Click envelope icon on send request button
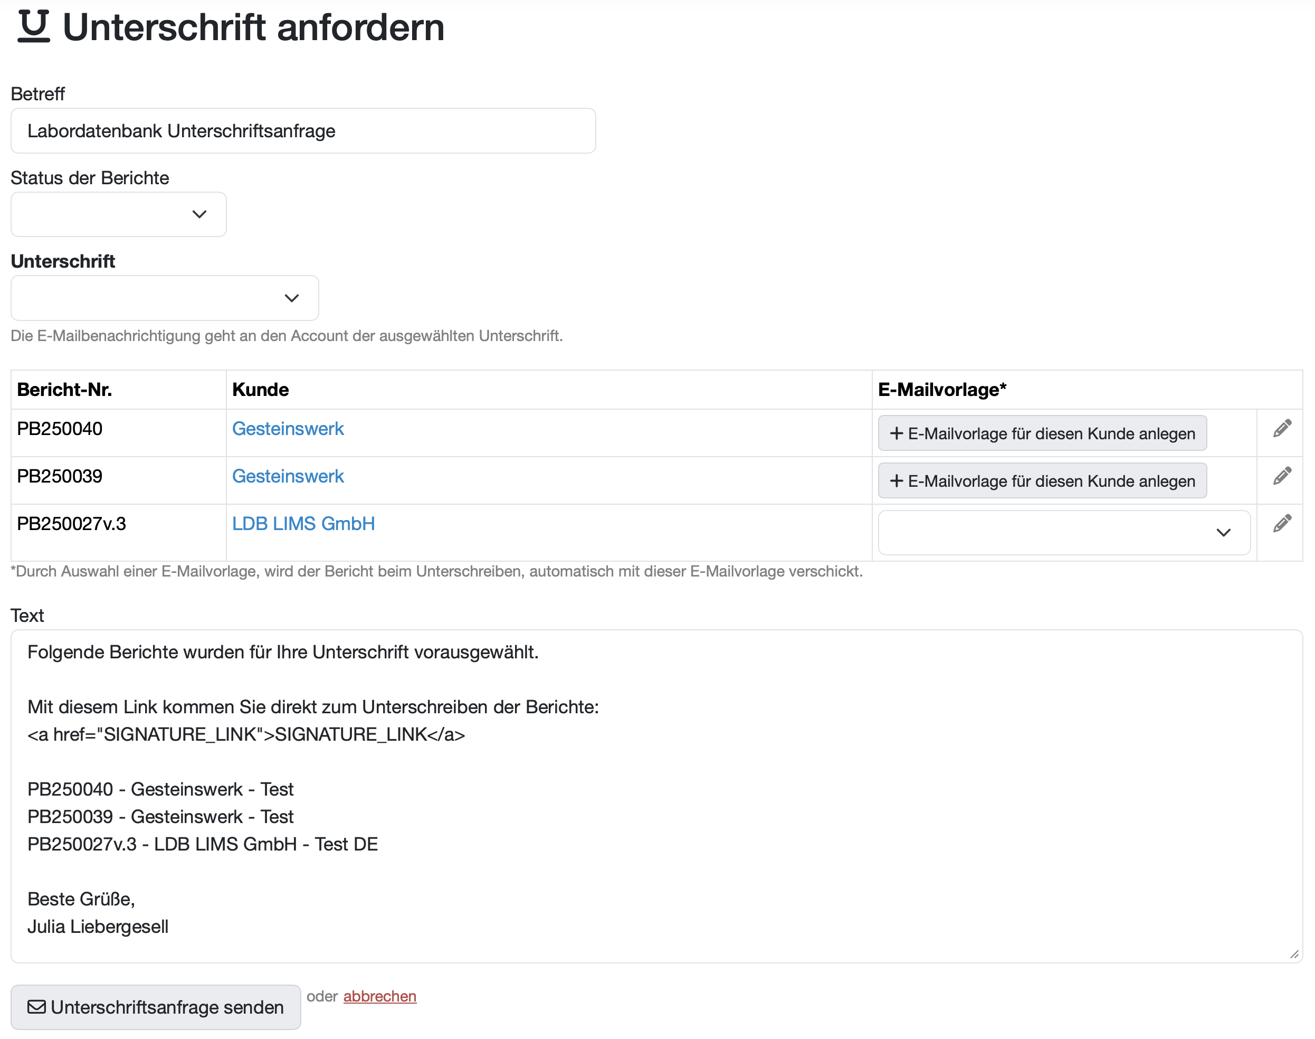The height and width of the screenshot is (1039, 1315). (x=36, y=1007)
